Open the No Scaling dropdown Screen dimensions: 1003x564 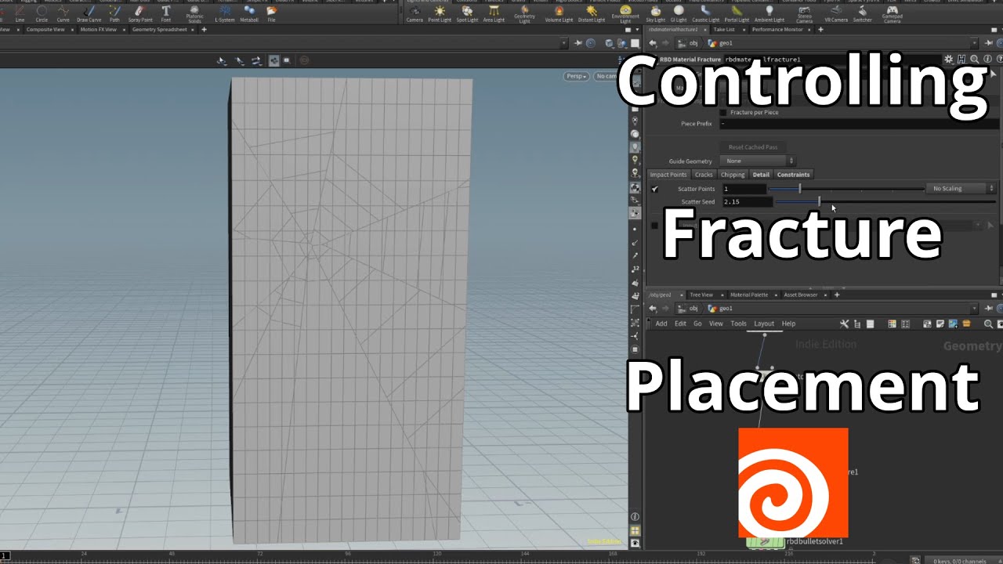point(961,188)
